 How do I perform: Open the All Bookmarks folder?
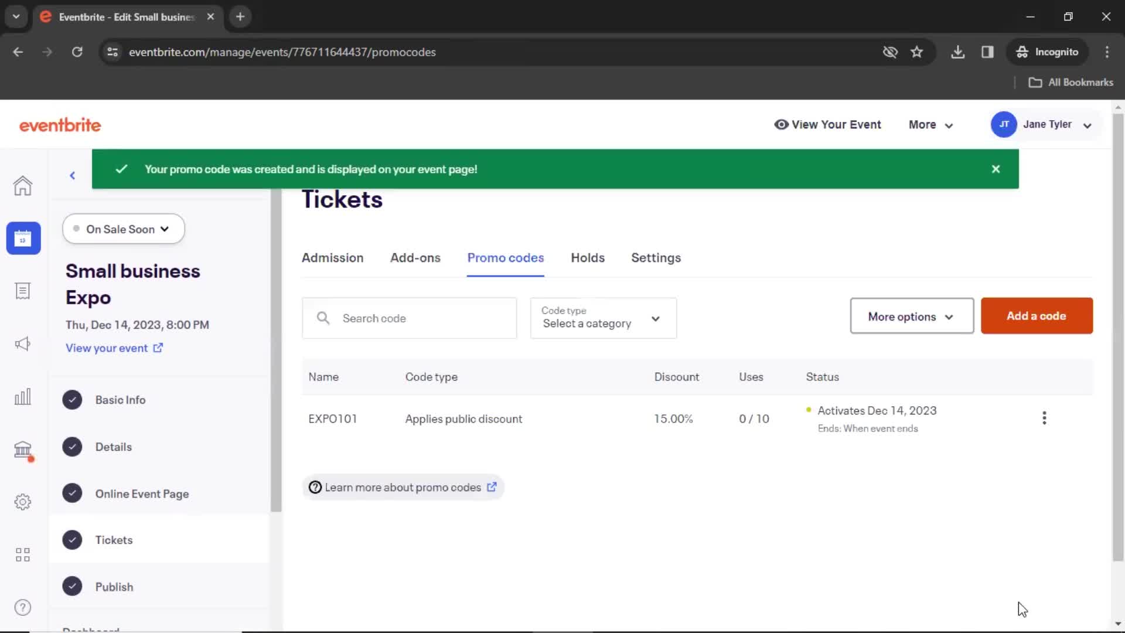[1071, 82]
